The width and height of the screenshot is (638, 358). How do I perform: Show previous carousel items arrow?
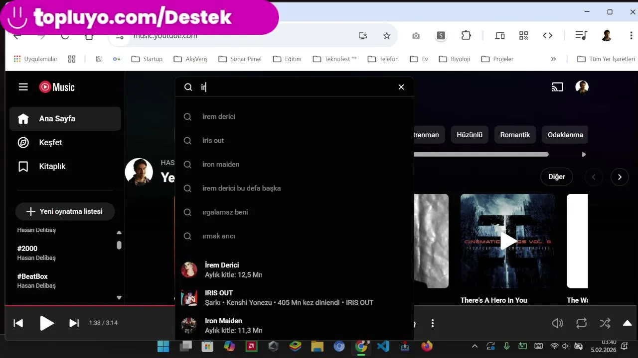[594, 177]
